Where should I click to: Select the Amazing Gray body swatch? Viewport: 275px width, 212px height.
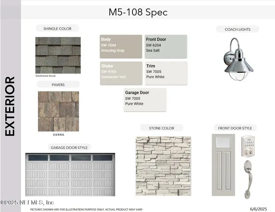pos(121,46)
